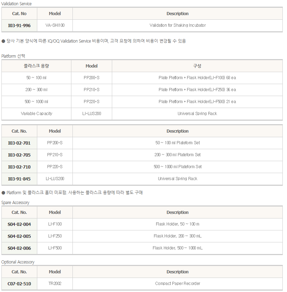
Task: Select the Variable Capacity row label
Action: (36, 113)
